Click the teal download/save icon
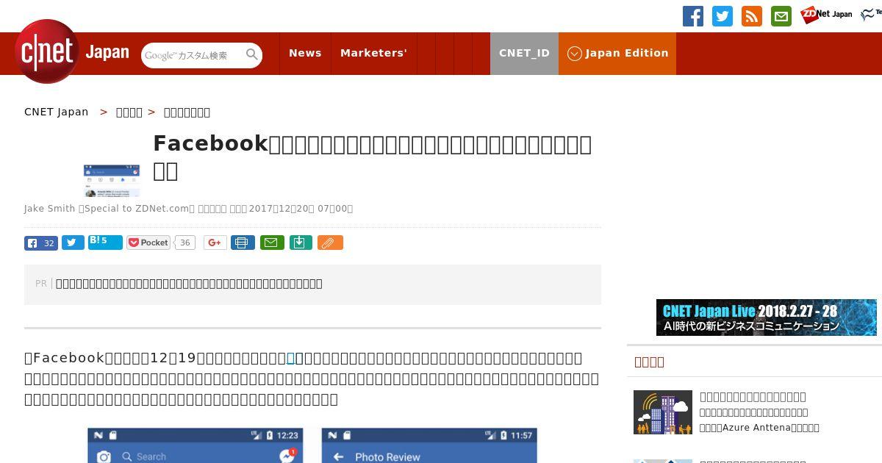Image resolution: width=882 pixels, height=463 pixels. [301, 243]
